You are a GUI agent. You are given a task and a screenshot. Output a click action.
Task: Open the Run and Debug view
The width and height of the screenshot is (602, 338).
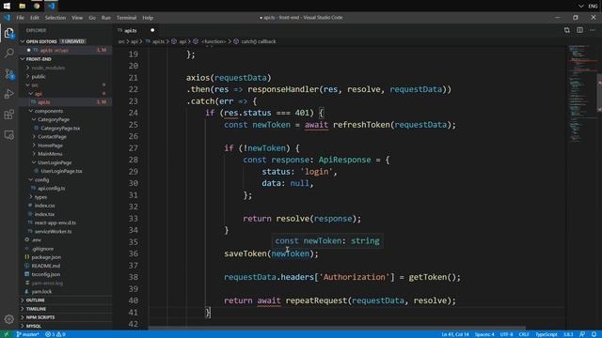pyautogui.click(x=8, y=94)
